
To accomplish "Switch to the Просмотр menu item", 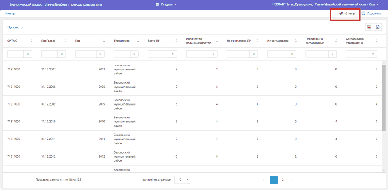I will pos(371,13).
